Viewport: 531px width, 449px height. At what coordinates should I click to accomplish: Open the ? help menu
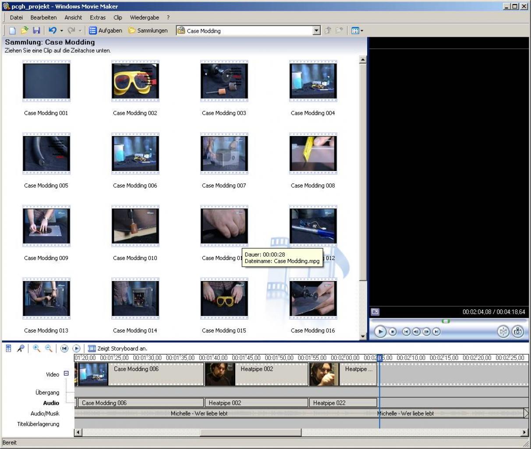[x=168, y=18]
